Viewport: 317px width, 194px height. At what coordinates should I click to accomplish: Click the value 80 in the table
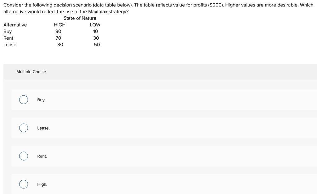pyautogui.click(x=58, y=31)
